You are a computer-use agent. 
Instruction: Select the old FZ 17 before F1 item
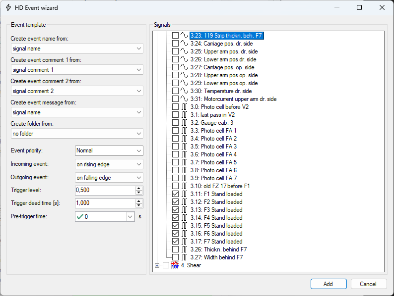click(220, 186)
